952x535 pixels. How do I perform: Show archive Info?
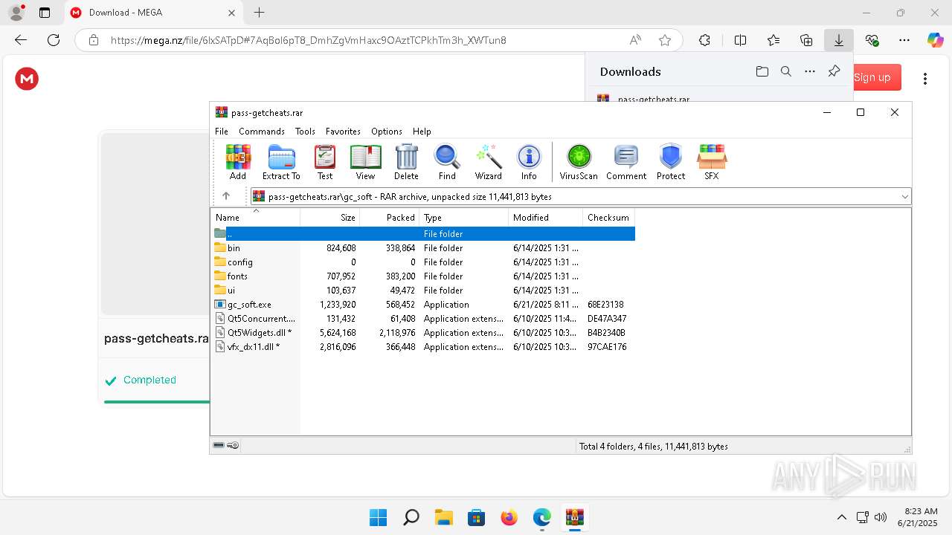tap(529, 162)
